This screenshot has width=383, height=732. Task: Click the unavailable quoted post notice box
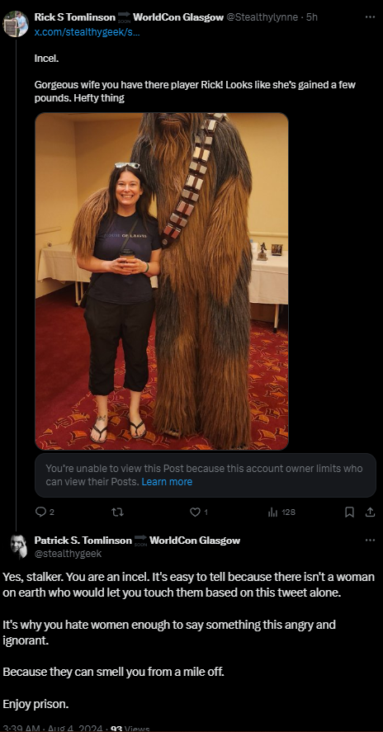pyautogui.click(x=206, y=475)
